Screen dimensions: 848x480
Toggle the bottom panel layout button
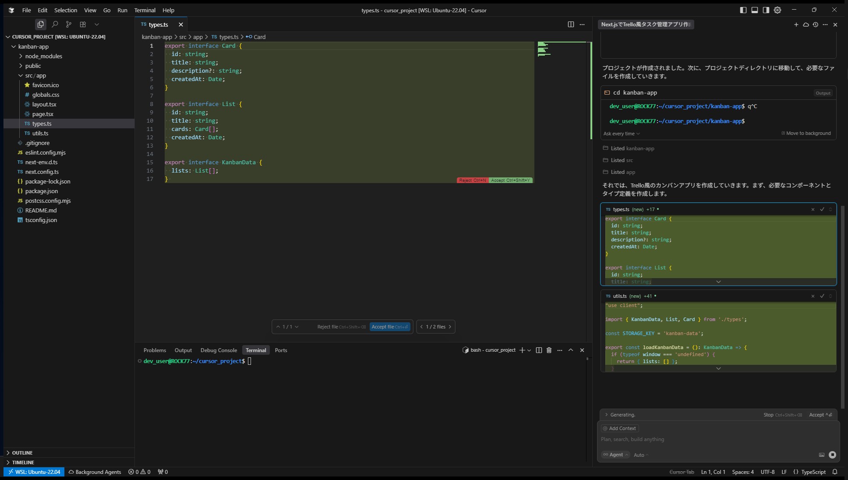pyautogui.click(x=755, y=10)
